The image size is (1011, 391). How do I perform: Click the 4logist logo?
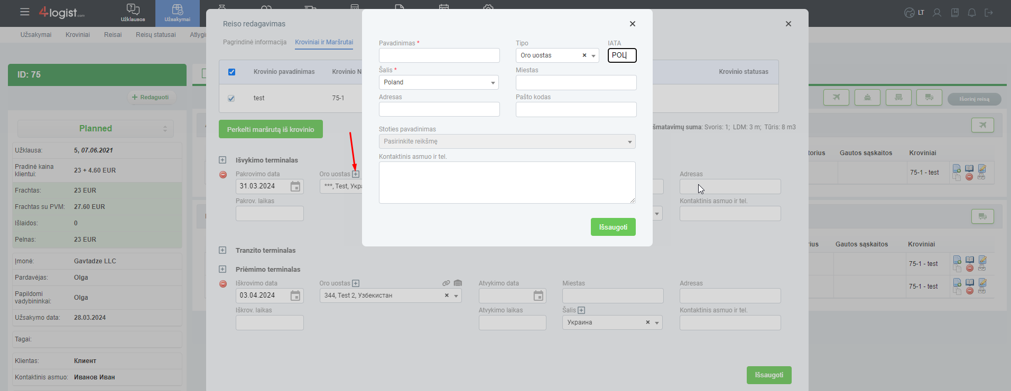point(61,12)
